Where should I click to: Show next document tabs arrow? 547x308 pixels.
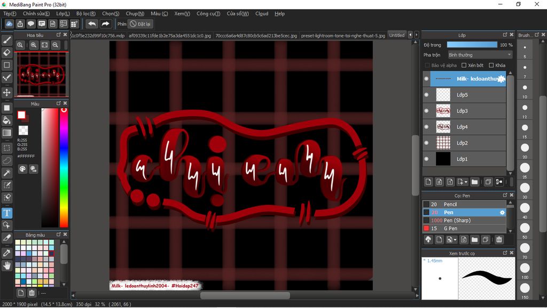pos(416,35)
